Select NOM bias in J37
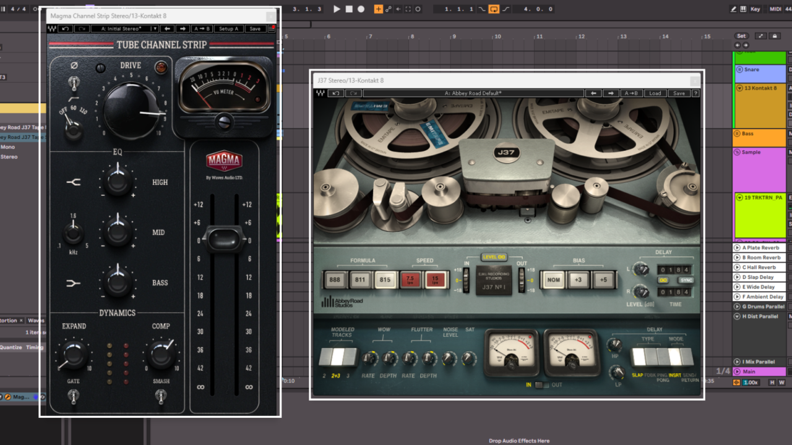This screenshot has width=792, height=445. point(554,279)
